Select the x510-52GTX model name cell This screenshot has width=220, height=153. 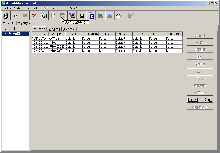pyautogui.click(x=57, y=47)
